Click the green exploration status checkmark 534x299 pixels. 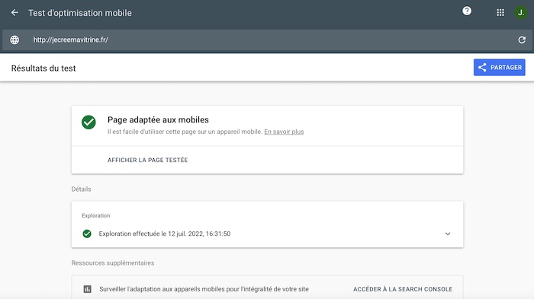tap(87, 234)
